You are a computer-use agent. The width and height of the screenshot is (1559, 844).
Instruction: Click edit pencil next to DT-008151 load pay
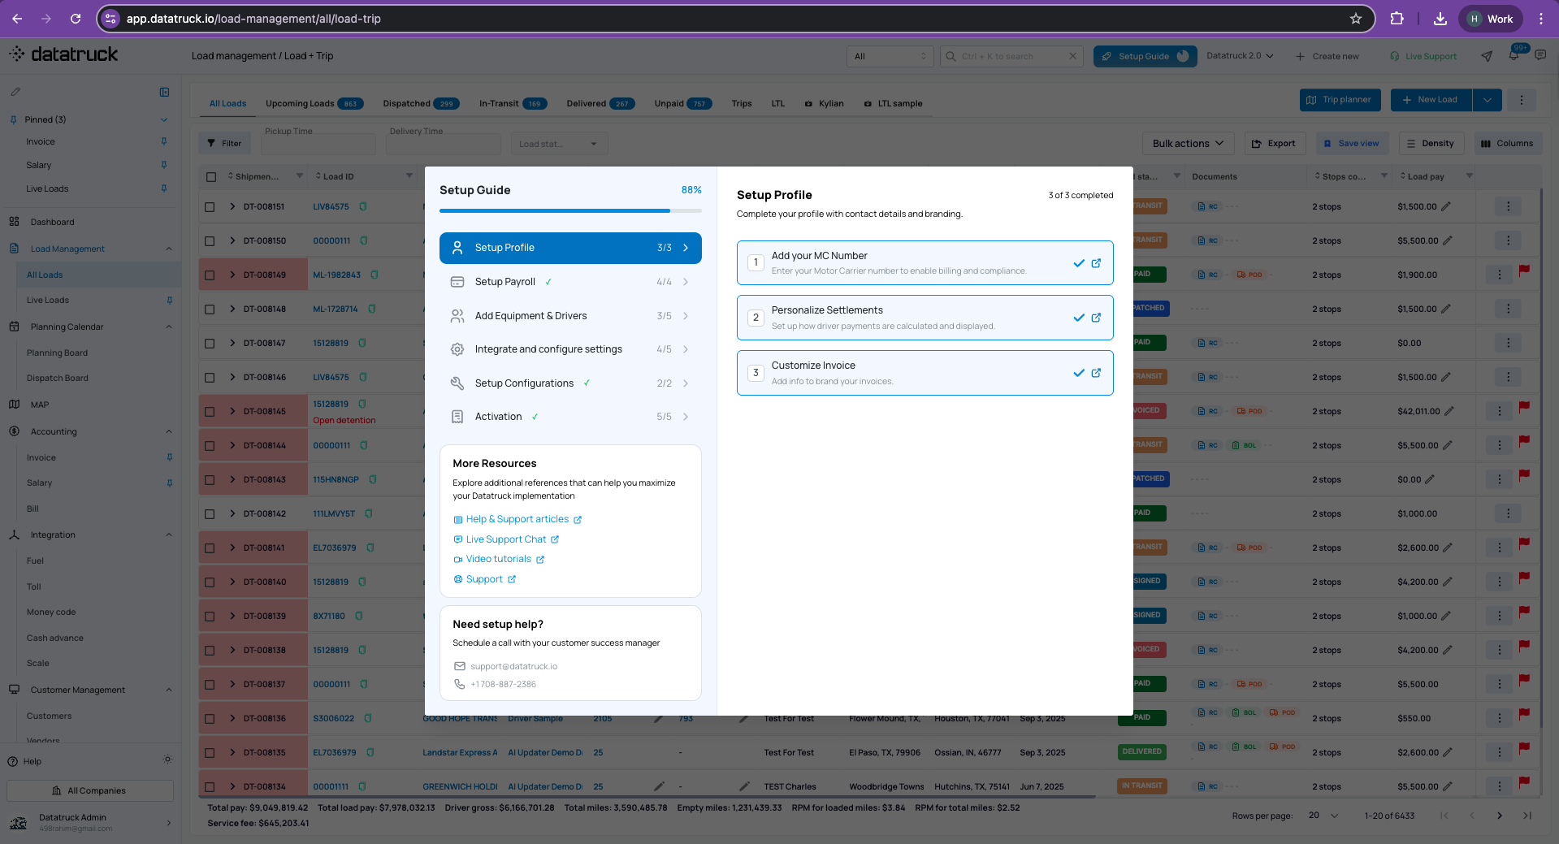1446,206
